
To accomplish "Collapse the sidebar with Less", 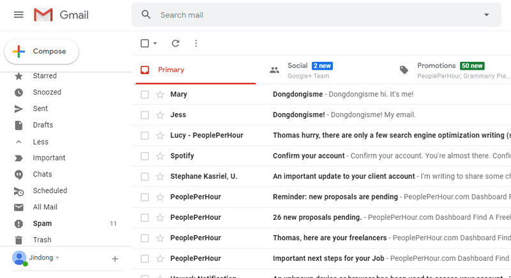I will [x=40, y=142].
